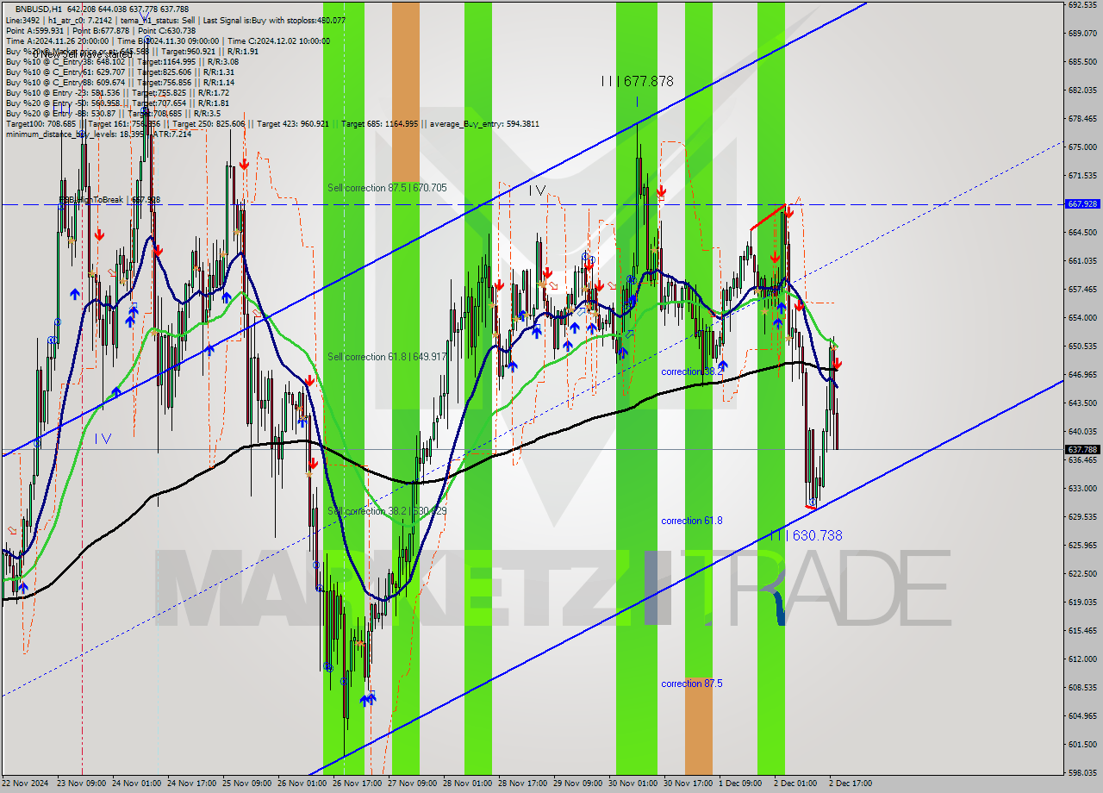Click the 'I V' label near 28 Nov
The width and height of the screenshot is (1103, 793).
point(537,190)
